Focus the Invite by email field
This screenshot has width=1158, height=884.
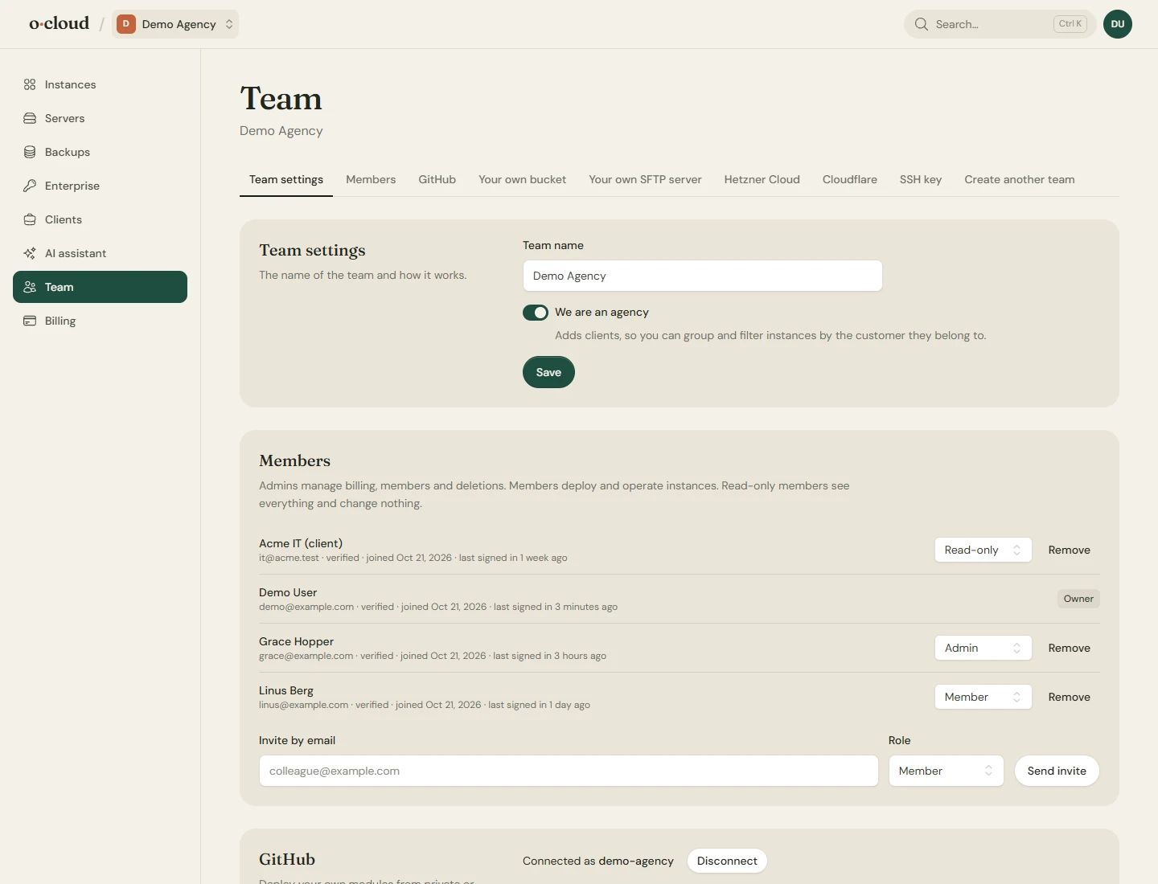[569, 771]
